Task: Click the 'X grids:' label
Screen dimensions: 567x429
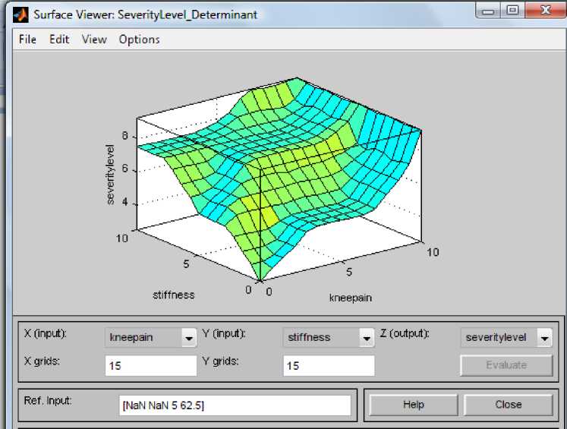Action: click(x=42, y=361)
